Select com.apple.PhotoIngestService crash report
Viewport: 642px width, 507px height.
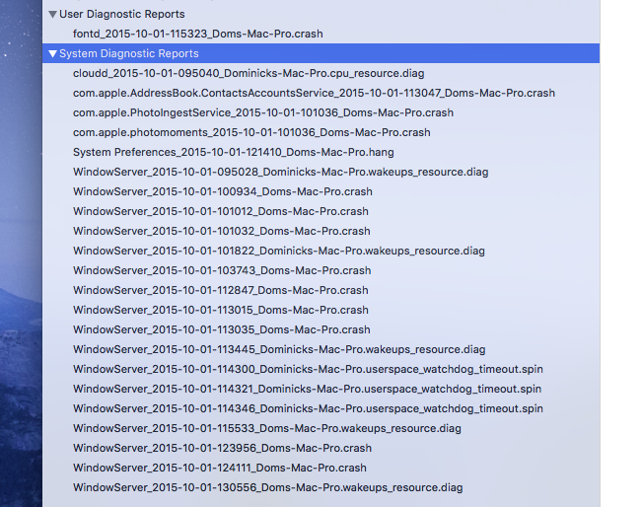(x=263, y=112)
